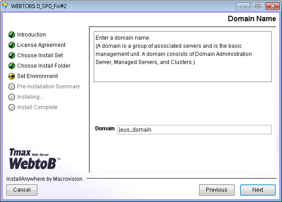Go back with the Previous button
This screenshot has width=282, height=202.
pos(217,190)
